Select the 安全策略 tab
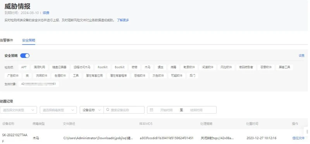The image size is (310, 144). [x=29, y=40]
